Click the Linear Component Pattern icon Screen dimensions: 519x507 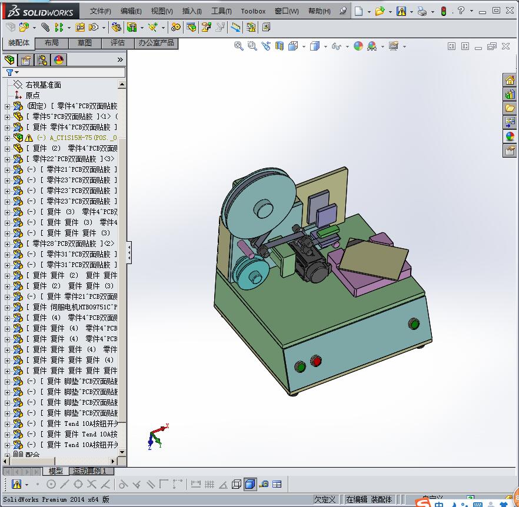(x=59, y=27)
